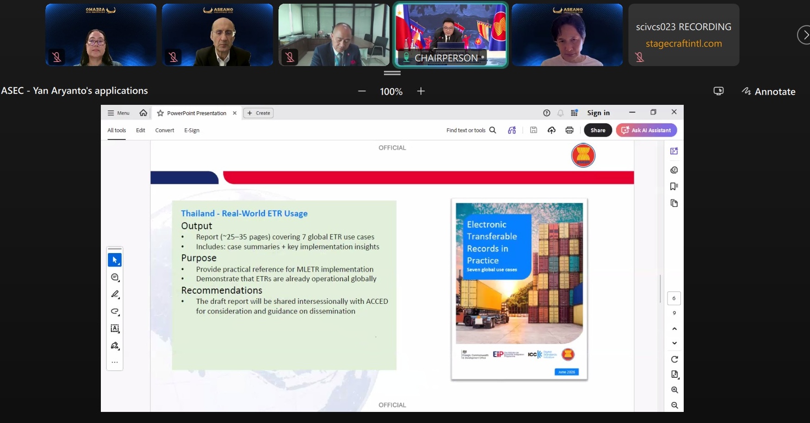Add a comment with comment tool
The image size is (810, 423).
click(x=115, y=277)
